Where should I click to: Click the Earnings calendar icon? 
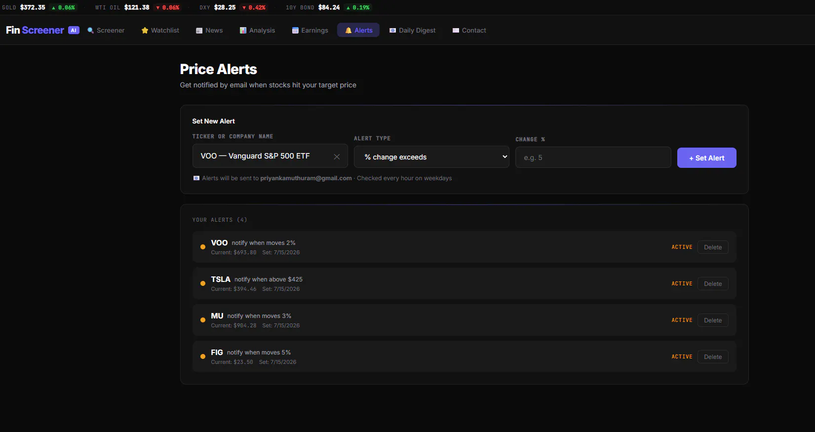click(295, 31)
